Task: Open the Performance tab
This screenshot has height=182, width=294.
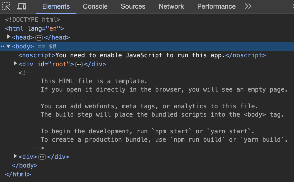Action: click(x=216, y=6)
